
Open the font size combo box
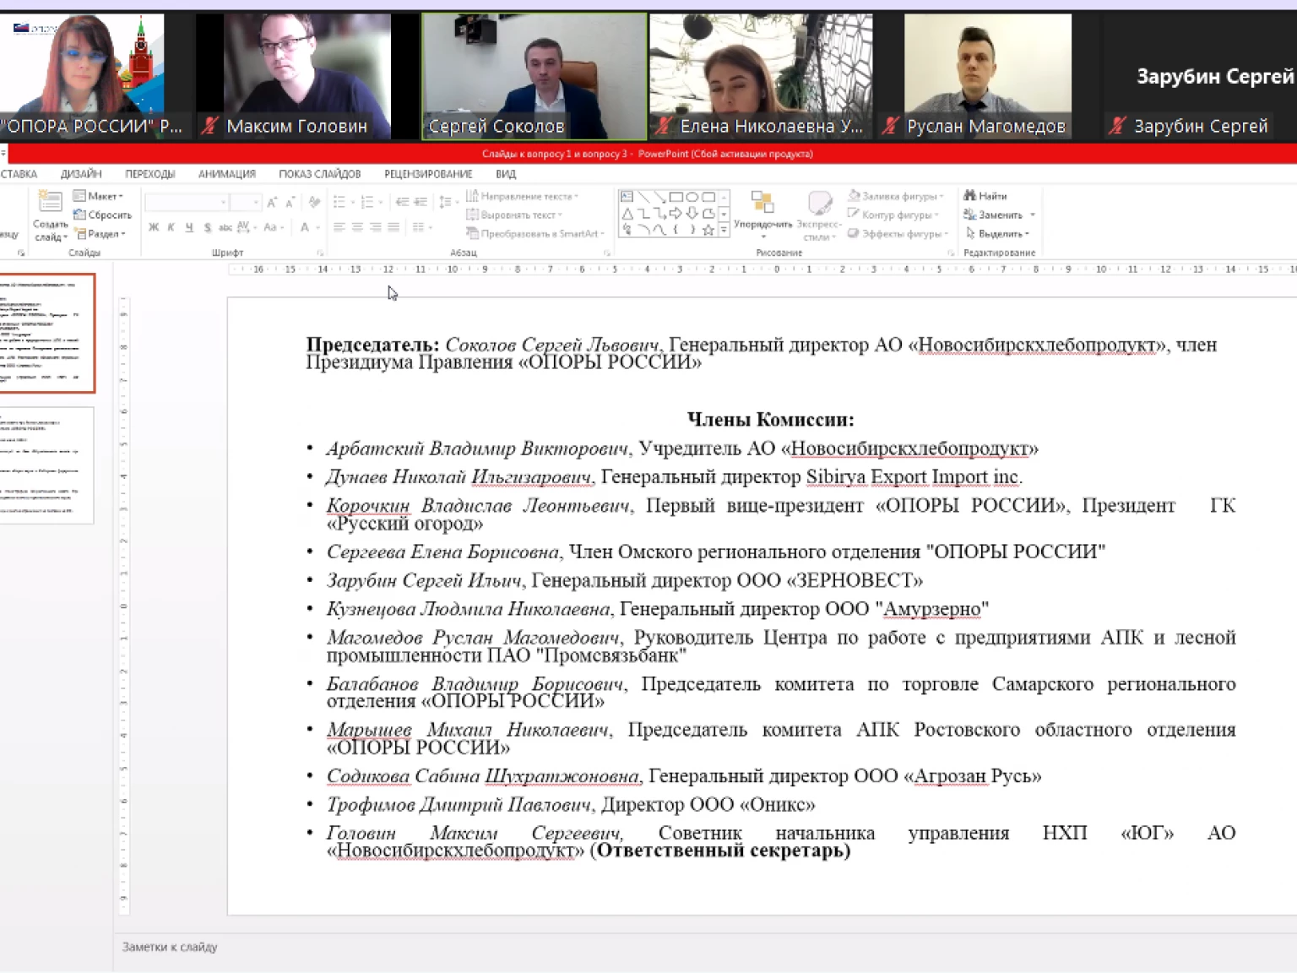click(x=245, y=202)
